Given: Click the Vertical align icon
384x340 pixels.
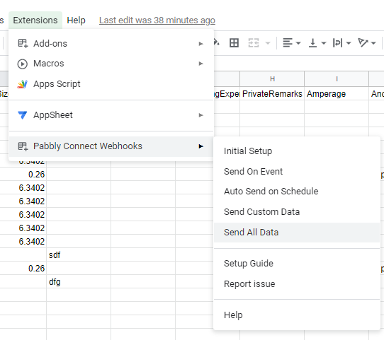Looking at the screenshot, I should point(312,43).
